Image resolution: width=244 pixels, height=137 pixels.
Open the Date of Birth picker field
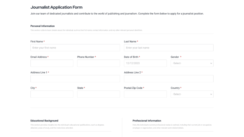[x=145, y=63]
